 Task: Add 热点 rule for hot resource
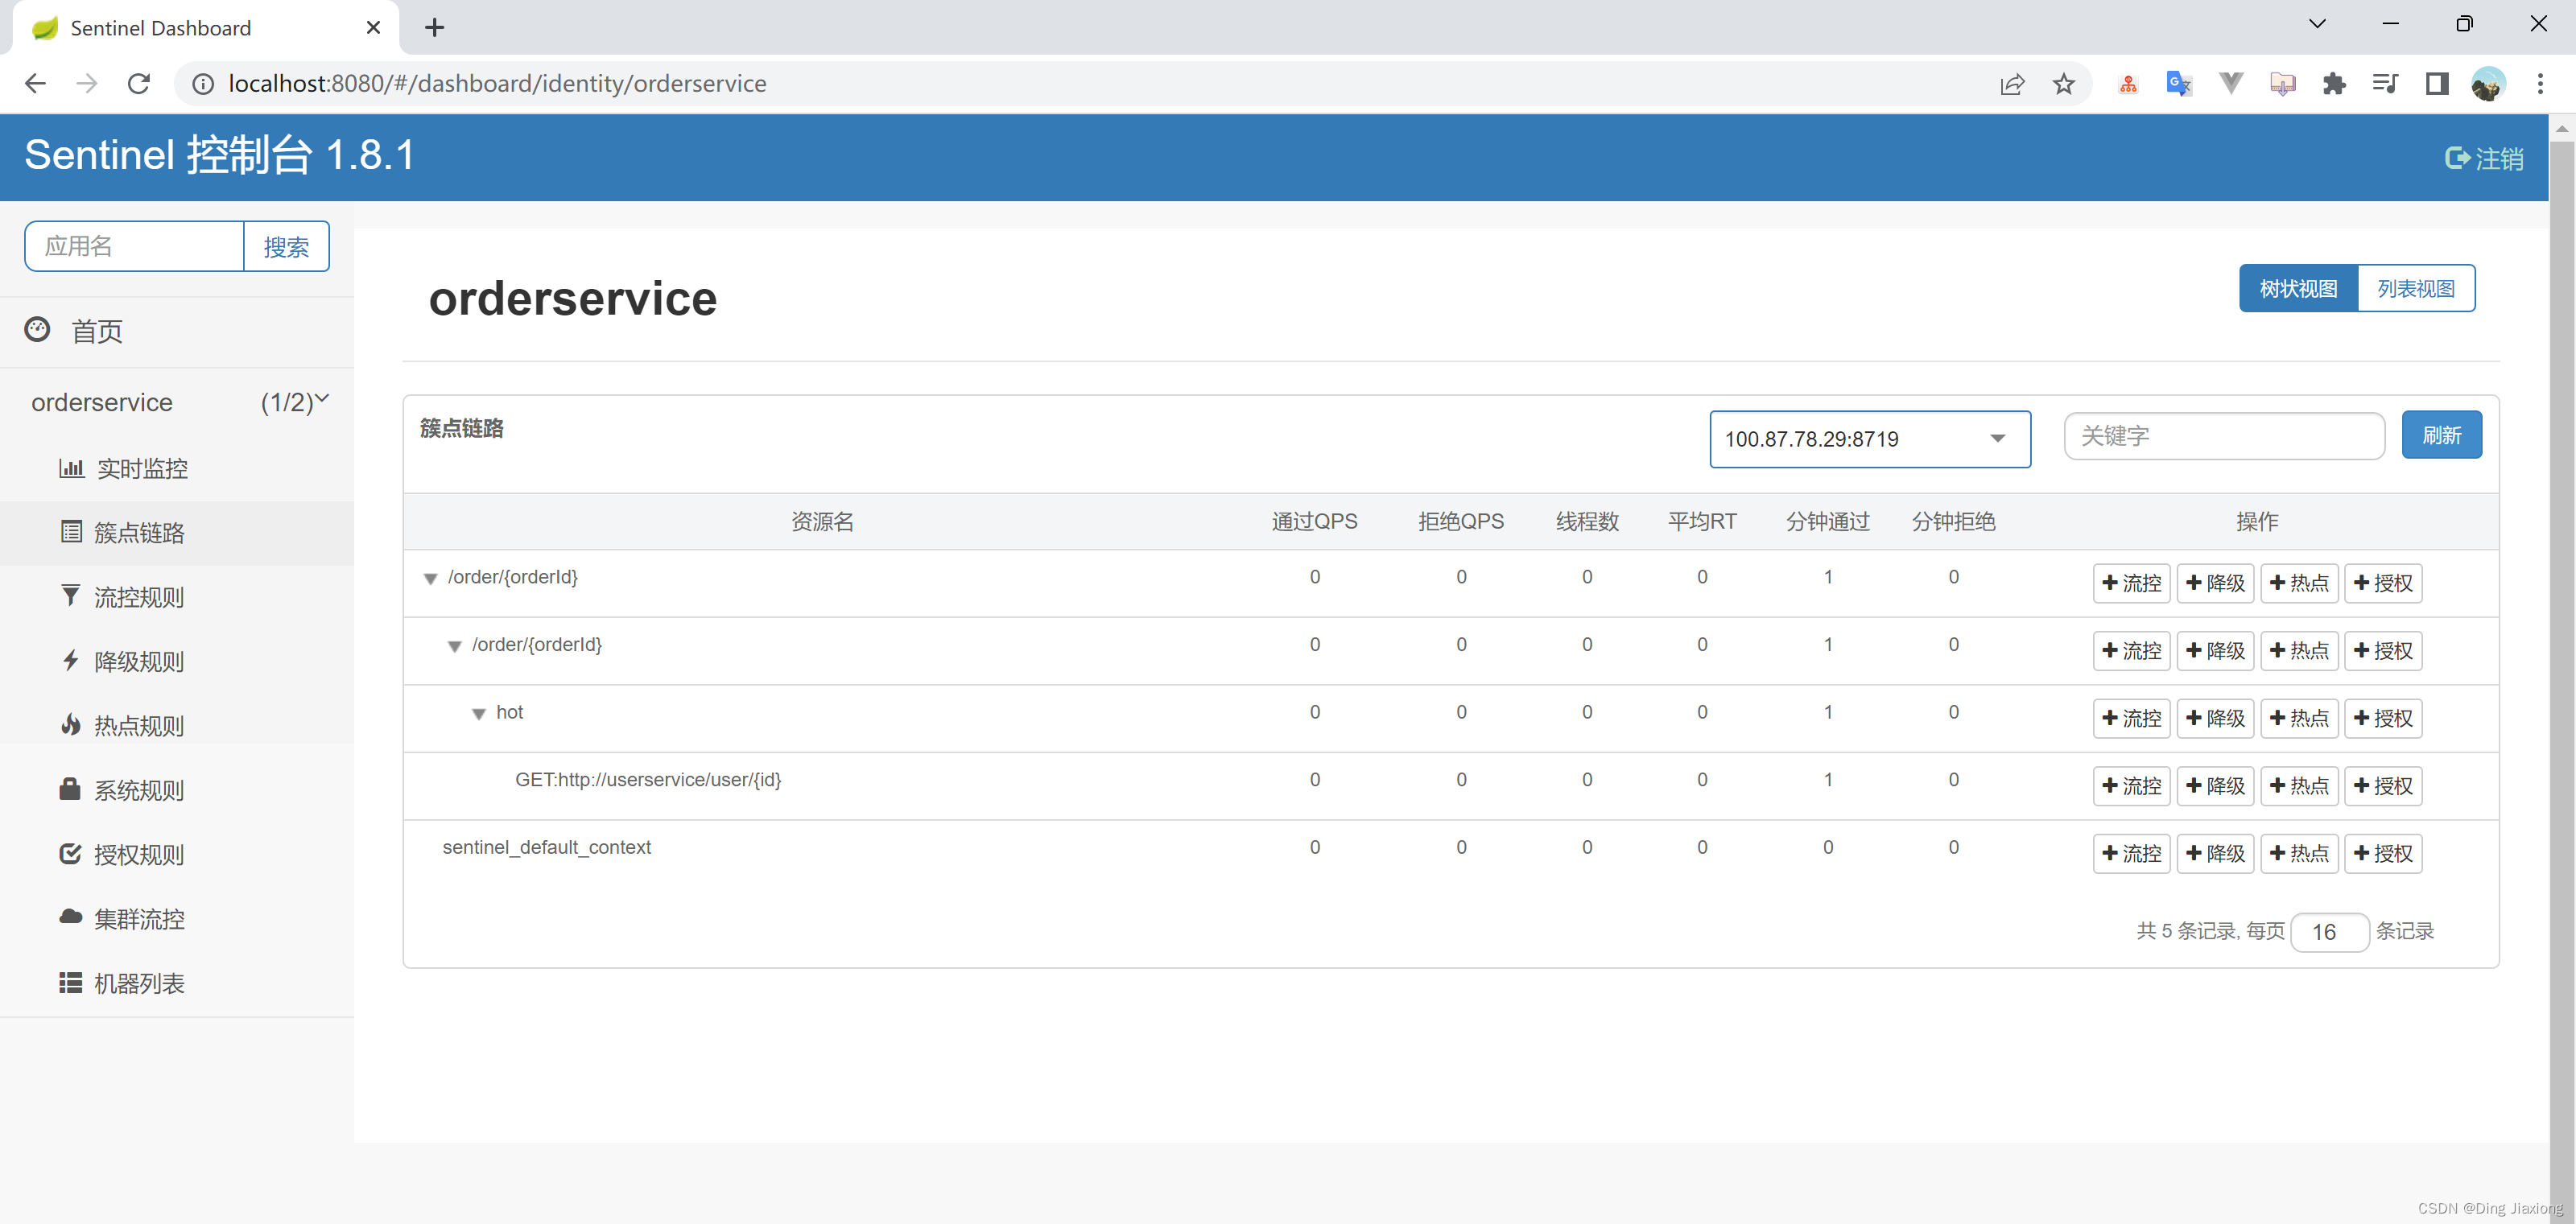click(x=2299, y=718)
